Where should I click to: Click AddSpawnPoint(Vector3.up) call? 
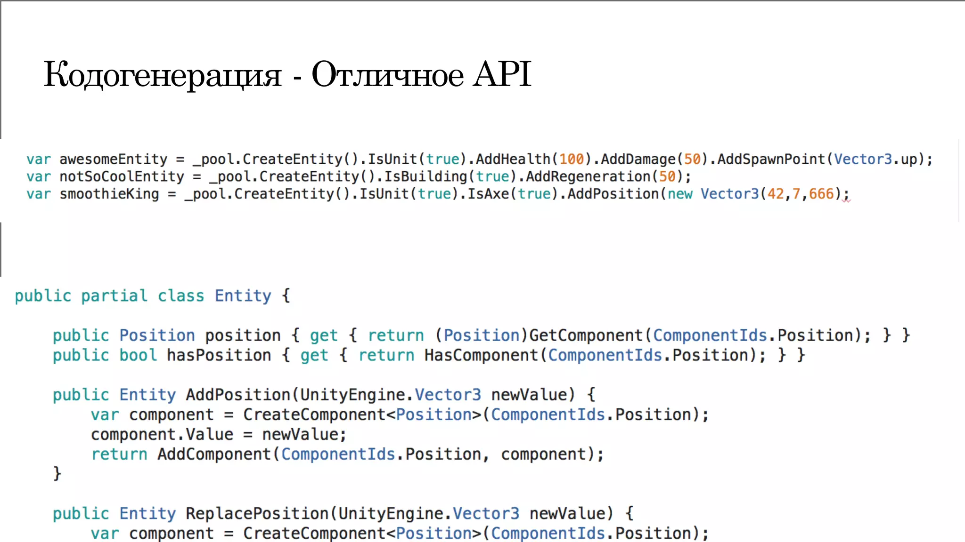pos(820,159)
